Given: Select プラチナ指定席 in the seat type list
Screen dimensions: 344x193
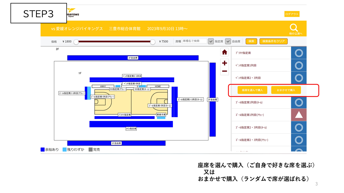Looking at the screenshot, I should (x=261, y=53).
